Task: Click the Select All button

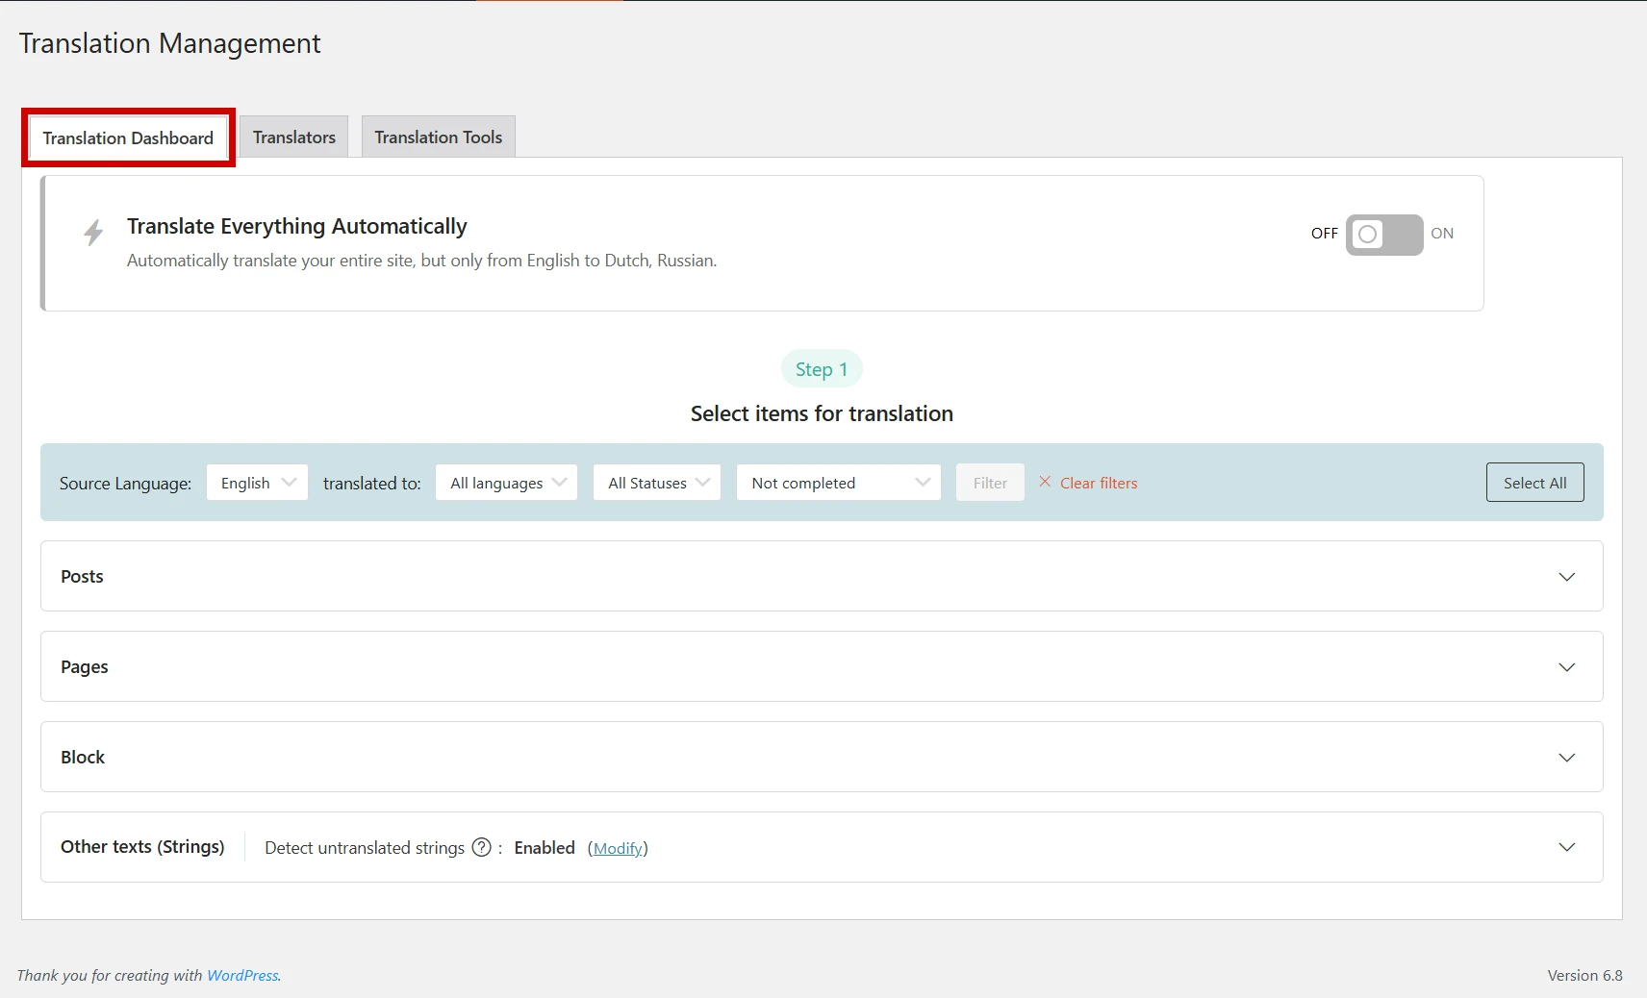Action: click(1533, 482)
